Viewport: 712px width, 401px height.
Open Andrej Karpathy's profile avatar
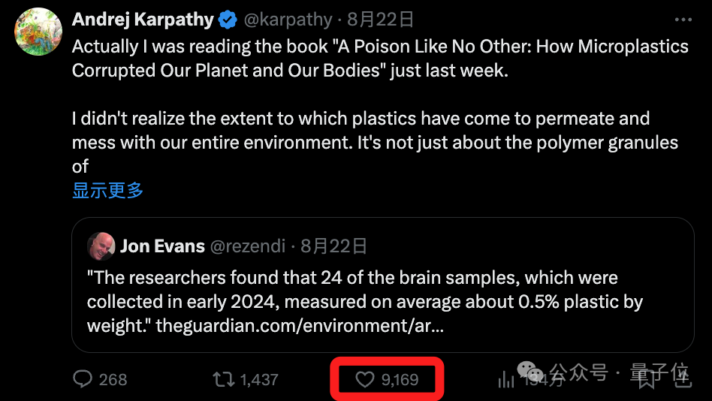(x=38, y=32)
